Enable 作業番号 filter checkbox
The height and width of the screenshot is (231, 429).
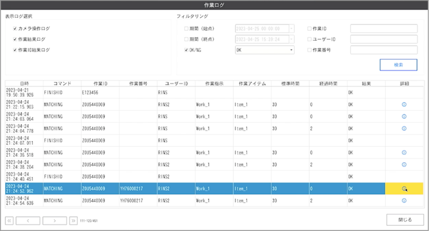[x=309, y=50]
